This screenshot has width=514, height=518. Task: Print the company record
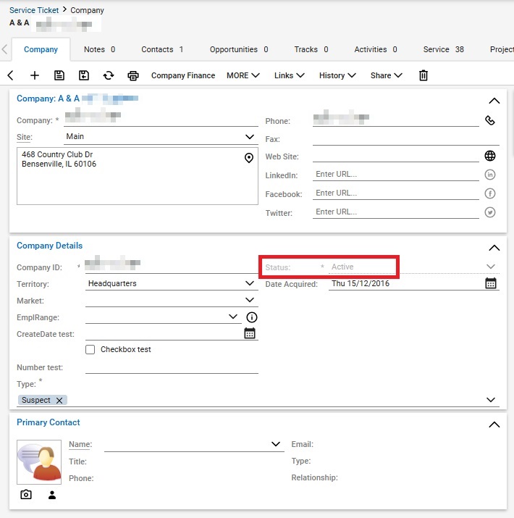point(133,75)
